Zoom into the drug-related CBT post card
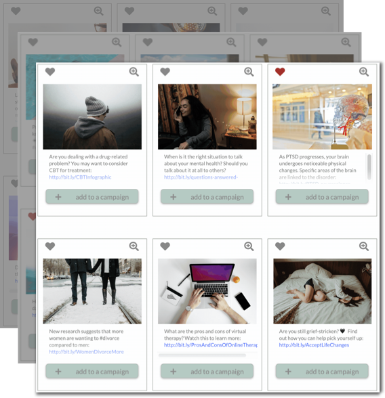 tap(134, 72)
